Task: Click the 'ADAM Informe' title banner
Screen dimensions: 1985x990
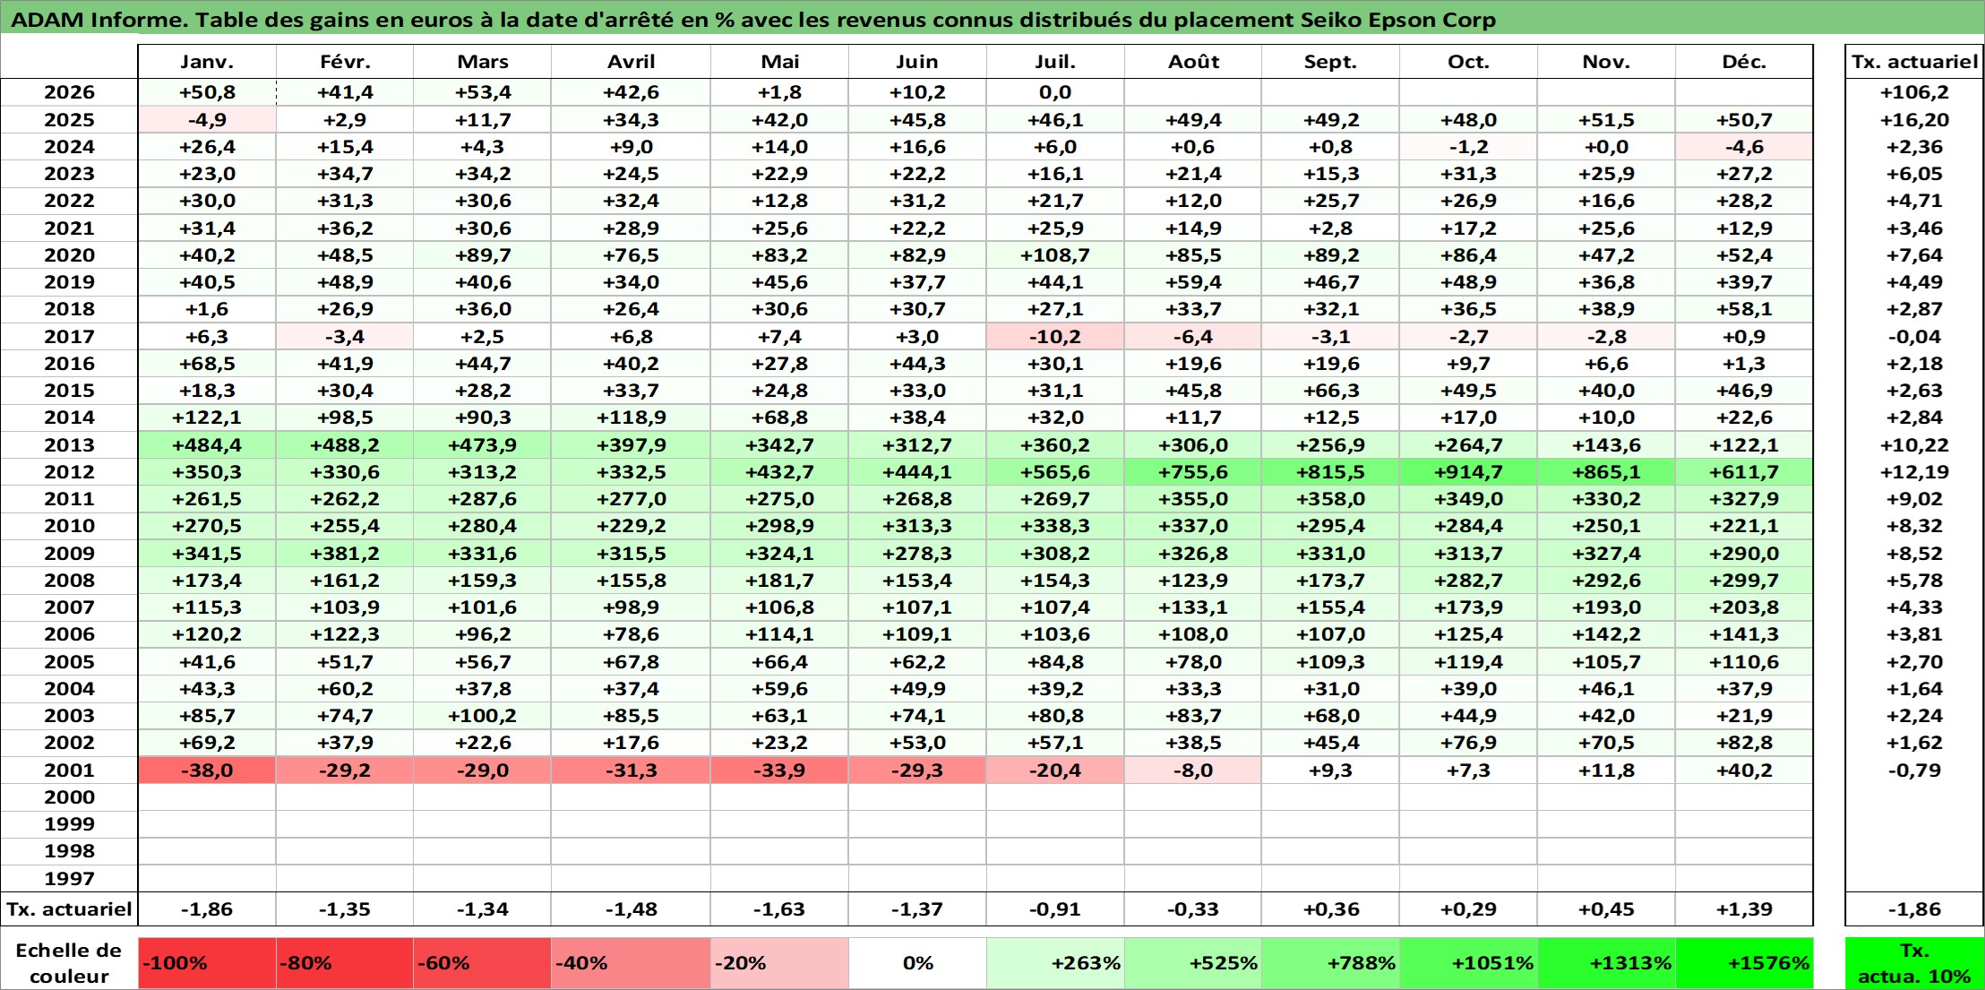Action: 992,19
